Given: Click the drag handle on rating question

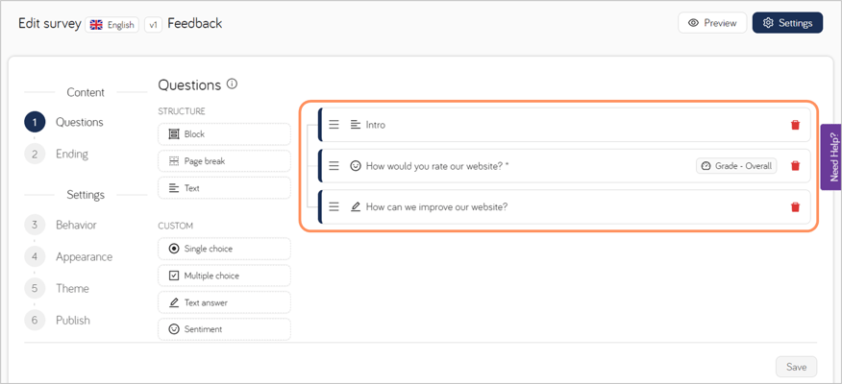Looking at the screenshot, I should tap(334, 166).
